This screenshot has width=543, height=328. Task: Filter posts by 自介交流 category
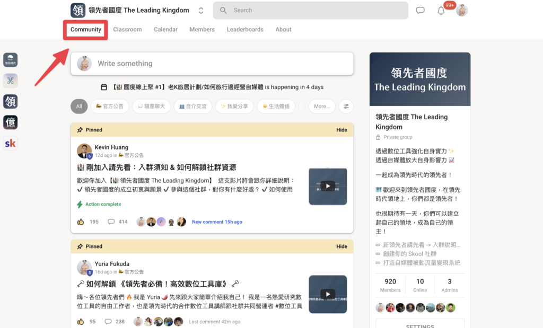coord(193,106)
